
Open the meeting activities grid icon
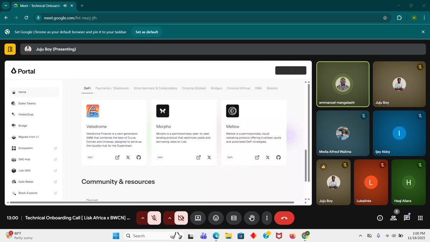click(420, 218)
